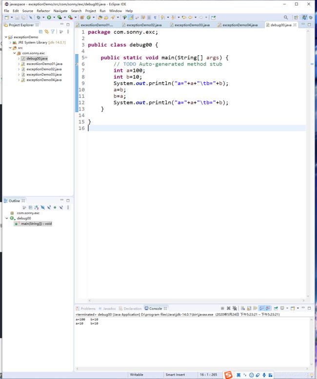This screenshot has width=317, height=379.
Task: Click the Next Annotation icon
Action: click(163, 18)
